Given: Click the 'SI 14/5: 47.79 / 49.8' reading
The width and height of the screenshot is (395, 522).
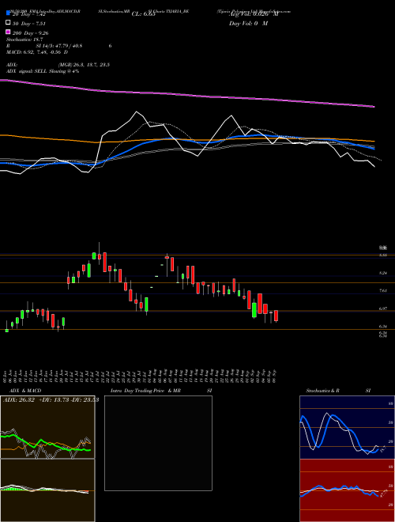Looking at the screenshot, I should pyautogui.click(x=59, y=46).
